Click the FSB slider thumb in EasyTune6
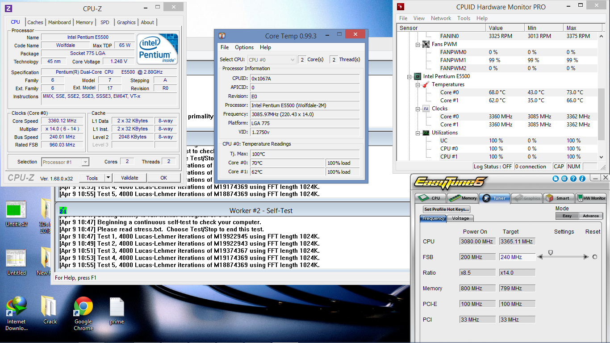610x343 pixels. (551, 253)
